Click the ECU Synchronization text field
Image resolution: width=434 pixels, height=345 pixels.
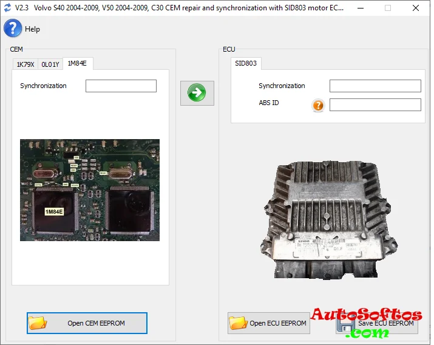pos(375,86)
